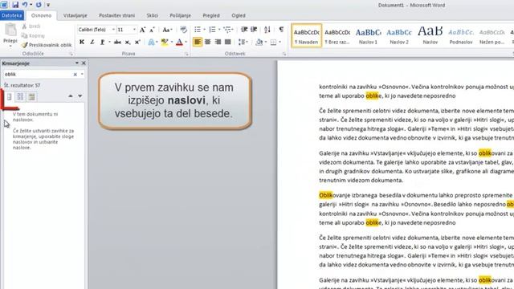This screenshot has height=289, width=514.
Task: Switch to Postavitev strani tab
Action: pos(117,15)
